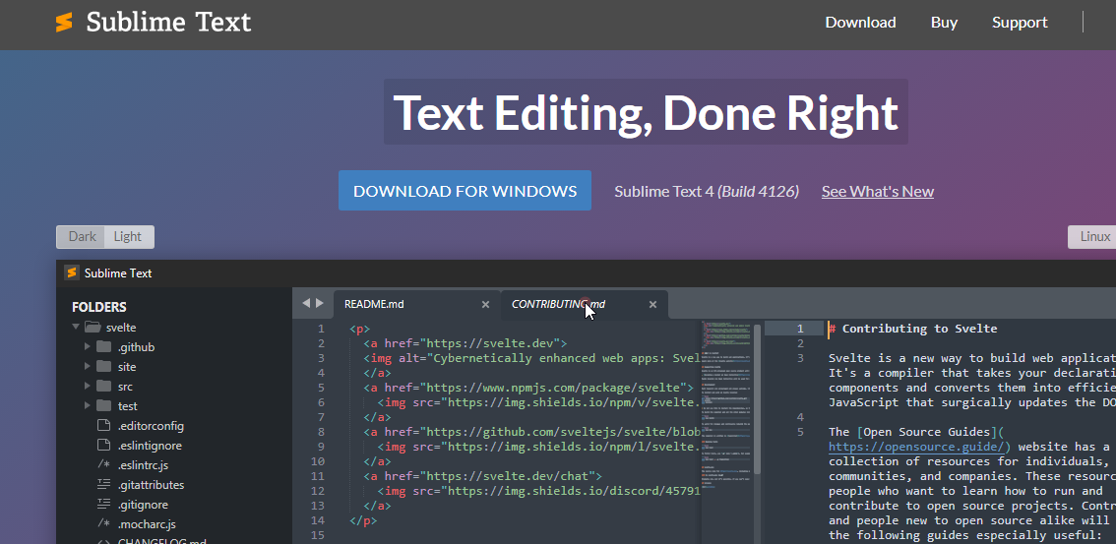Click the https://opensource.guide/ link in the editor

[x=919, y=447]
